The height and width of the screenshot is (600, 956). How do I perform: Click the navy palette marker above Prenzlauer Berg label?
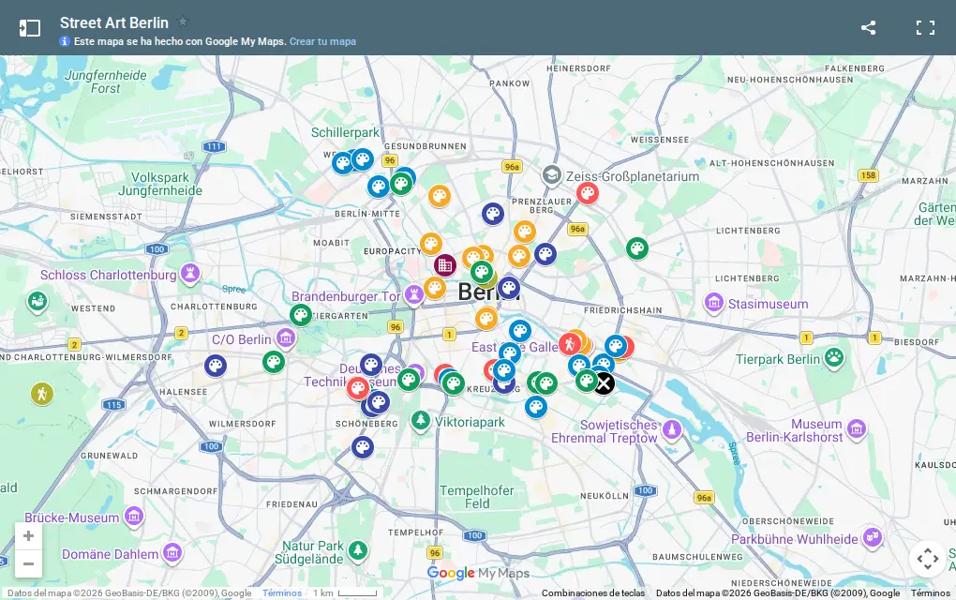click(x=493, y=214)
